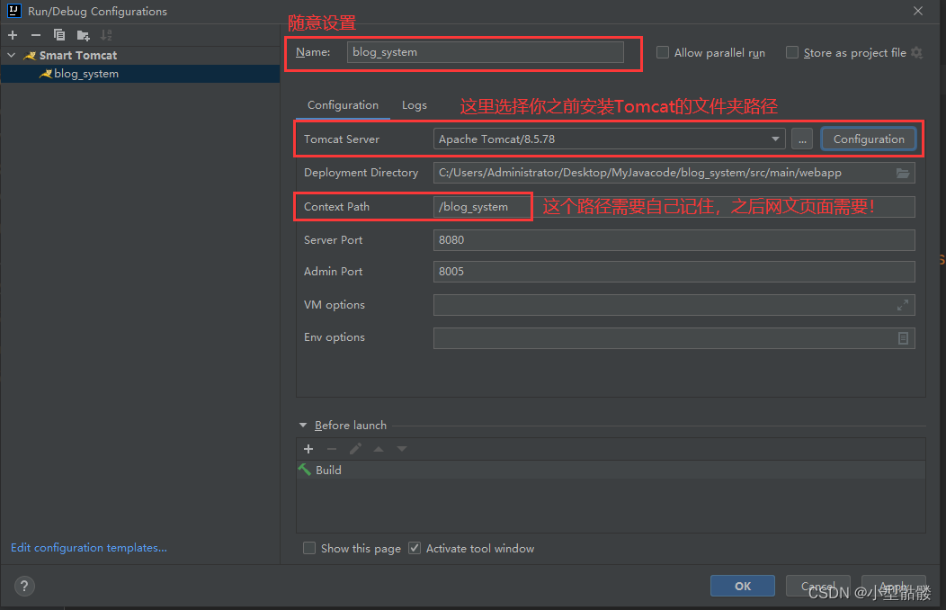Enable Show this page checkbox
Screen dimensions: 946x610
309,548
